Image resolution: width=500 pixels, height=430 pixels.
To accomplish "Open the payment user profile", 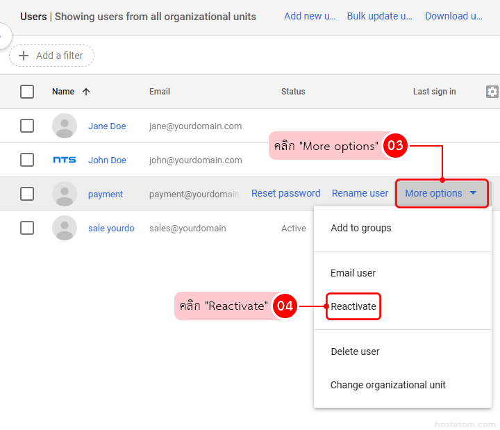I will (106, 195).
